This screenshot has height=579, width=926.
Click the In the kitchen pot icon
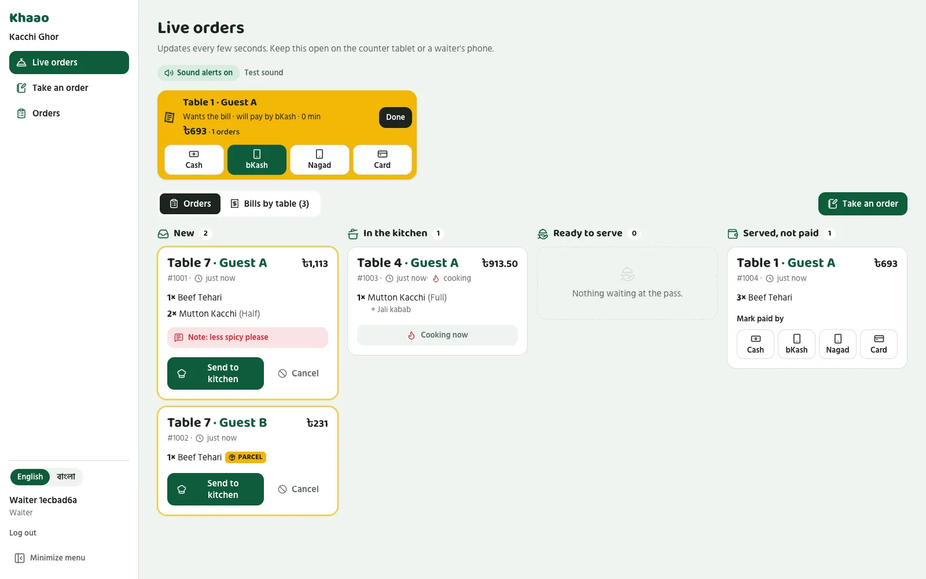(353, 234)
